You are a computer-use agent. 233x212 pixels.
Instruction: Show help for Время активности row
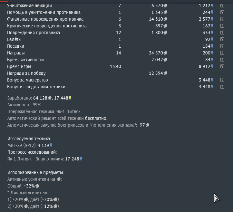point(222,60)
